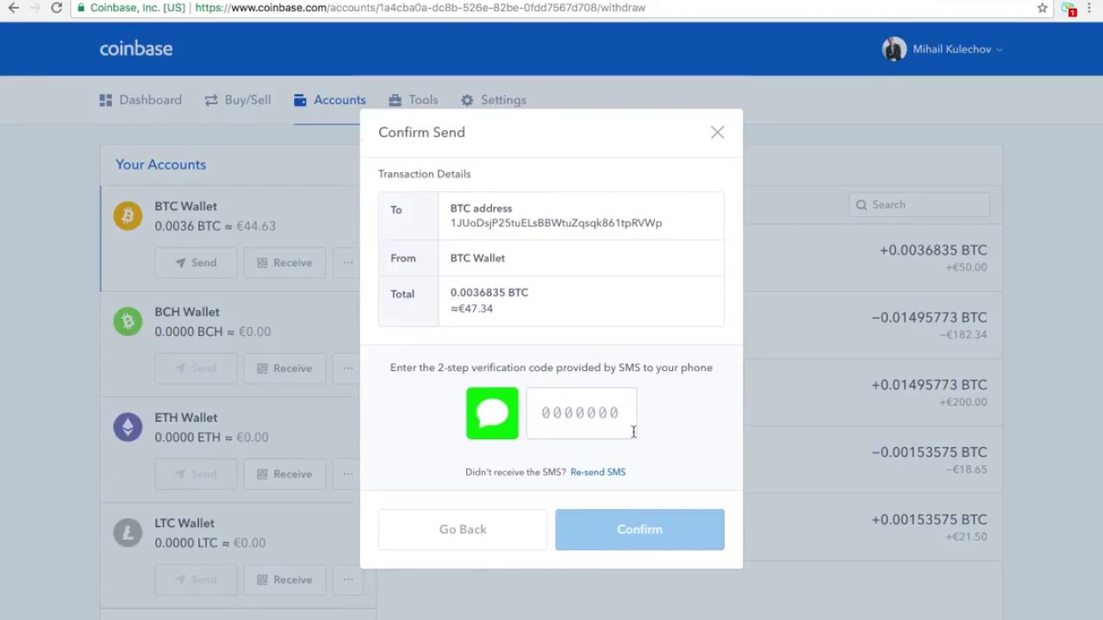Click the Go Back button
The image size is (1103, 620).
pyautogui.click(x=463, y=530)
